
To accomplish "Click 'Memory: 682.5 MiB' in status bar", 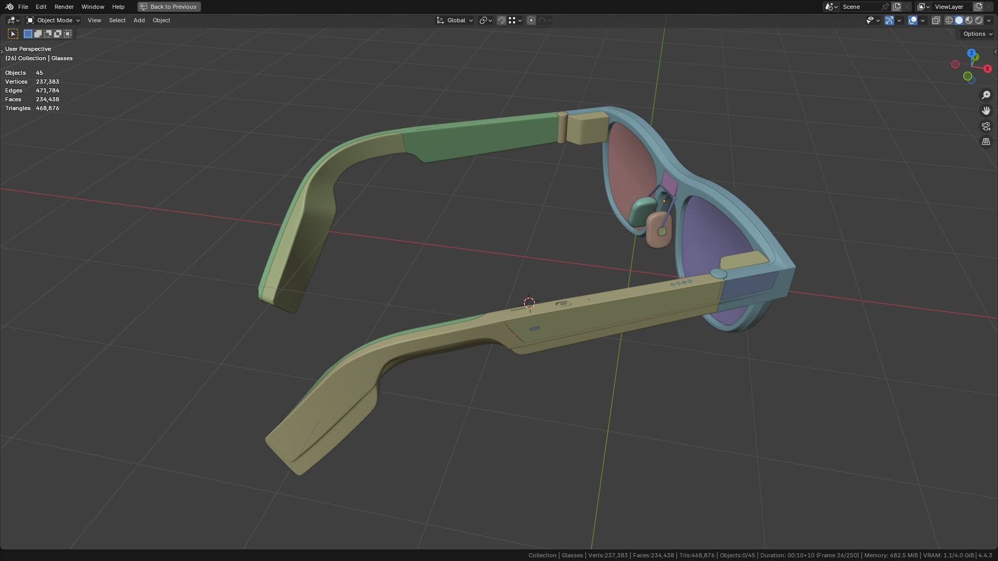I will pyautogui.click(x=892, y=555).
